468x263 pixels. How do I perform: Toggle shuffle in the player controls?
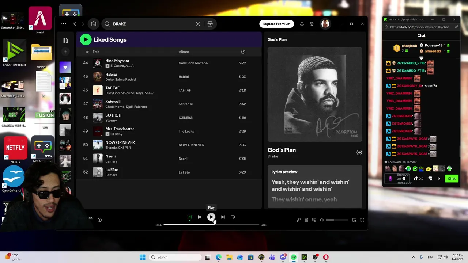coord(189,217)
